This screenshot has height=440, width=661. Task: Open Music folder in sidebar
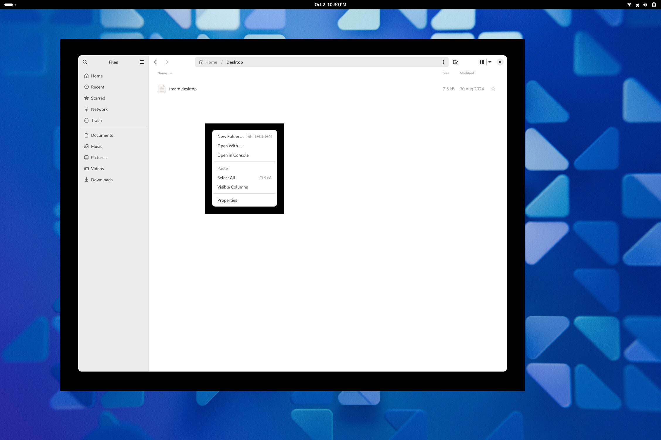pos(113,146)
